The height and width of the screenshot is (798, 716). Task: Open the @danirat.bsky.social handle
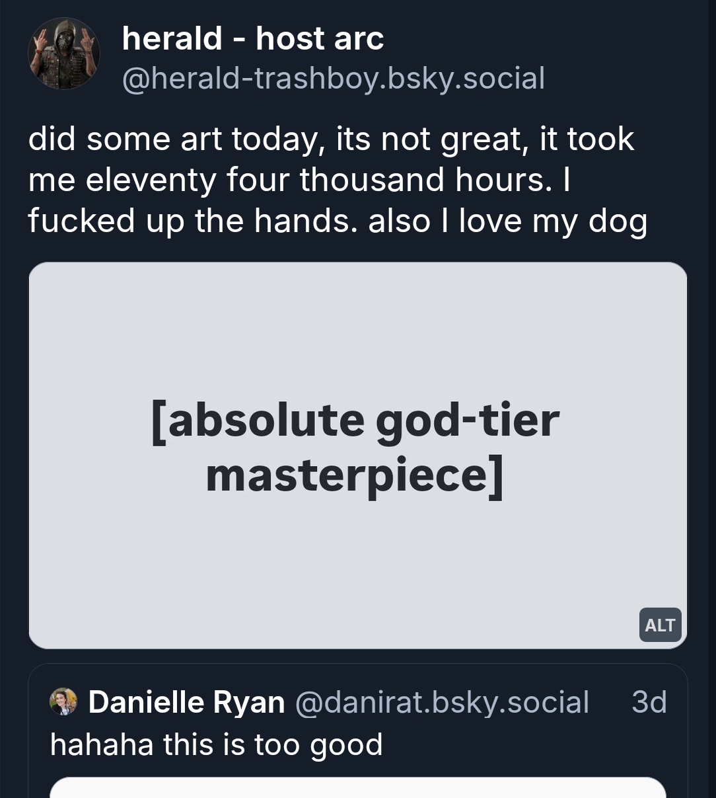point(441,701)
